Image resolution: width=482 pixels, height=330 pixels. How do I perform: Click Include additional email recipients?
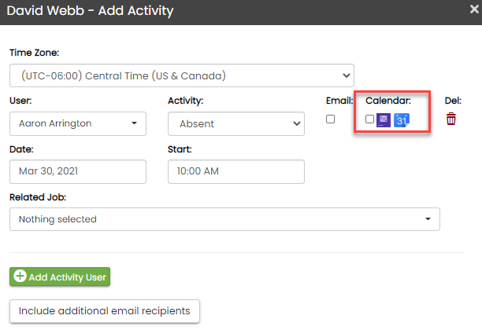(104, 310)
